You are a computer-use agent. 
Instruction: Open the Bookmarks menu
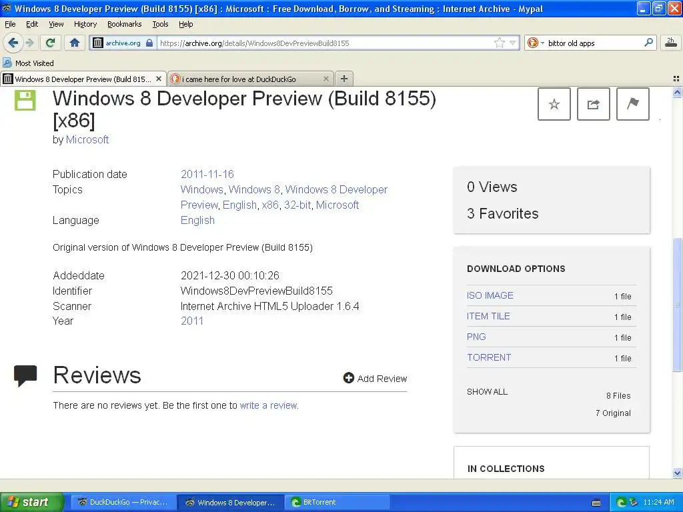pyautogui.click(x=125, y=24)
